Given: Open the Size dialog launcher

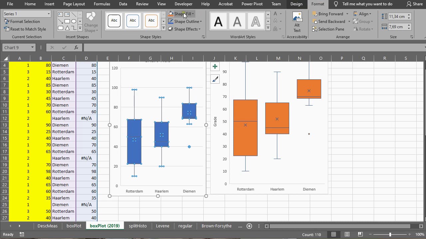Looking at the screenshot, I should coord(412,37).
